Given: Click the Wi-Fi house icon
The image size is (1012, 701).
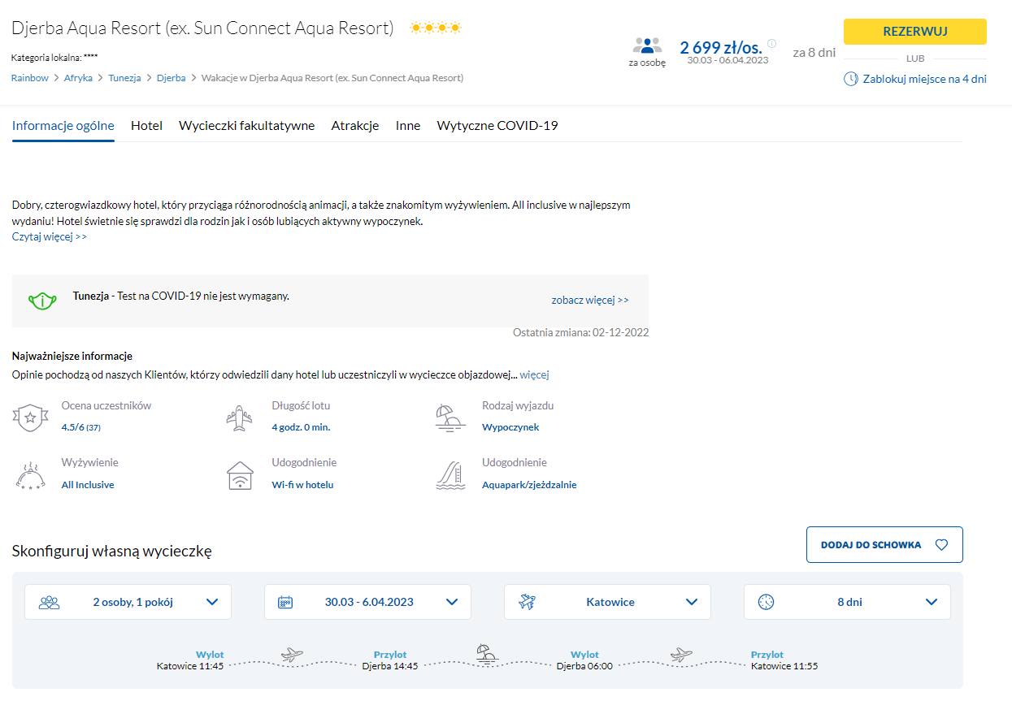Looking at the screenshot, I should pyautogui.click(x=239, y=476).
